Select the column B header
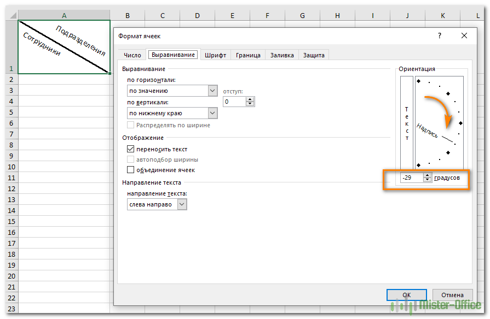Screen dimensions: 490x319 tap(128, 16)
